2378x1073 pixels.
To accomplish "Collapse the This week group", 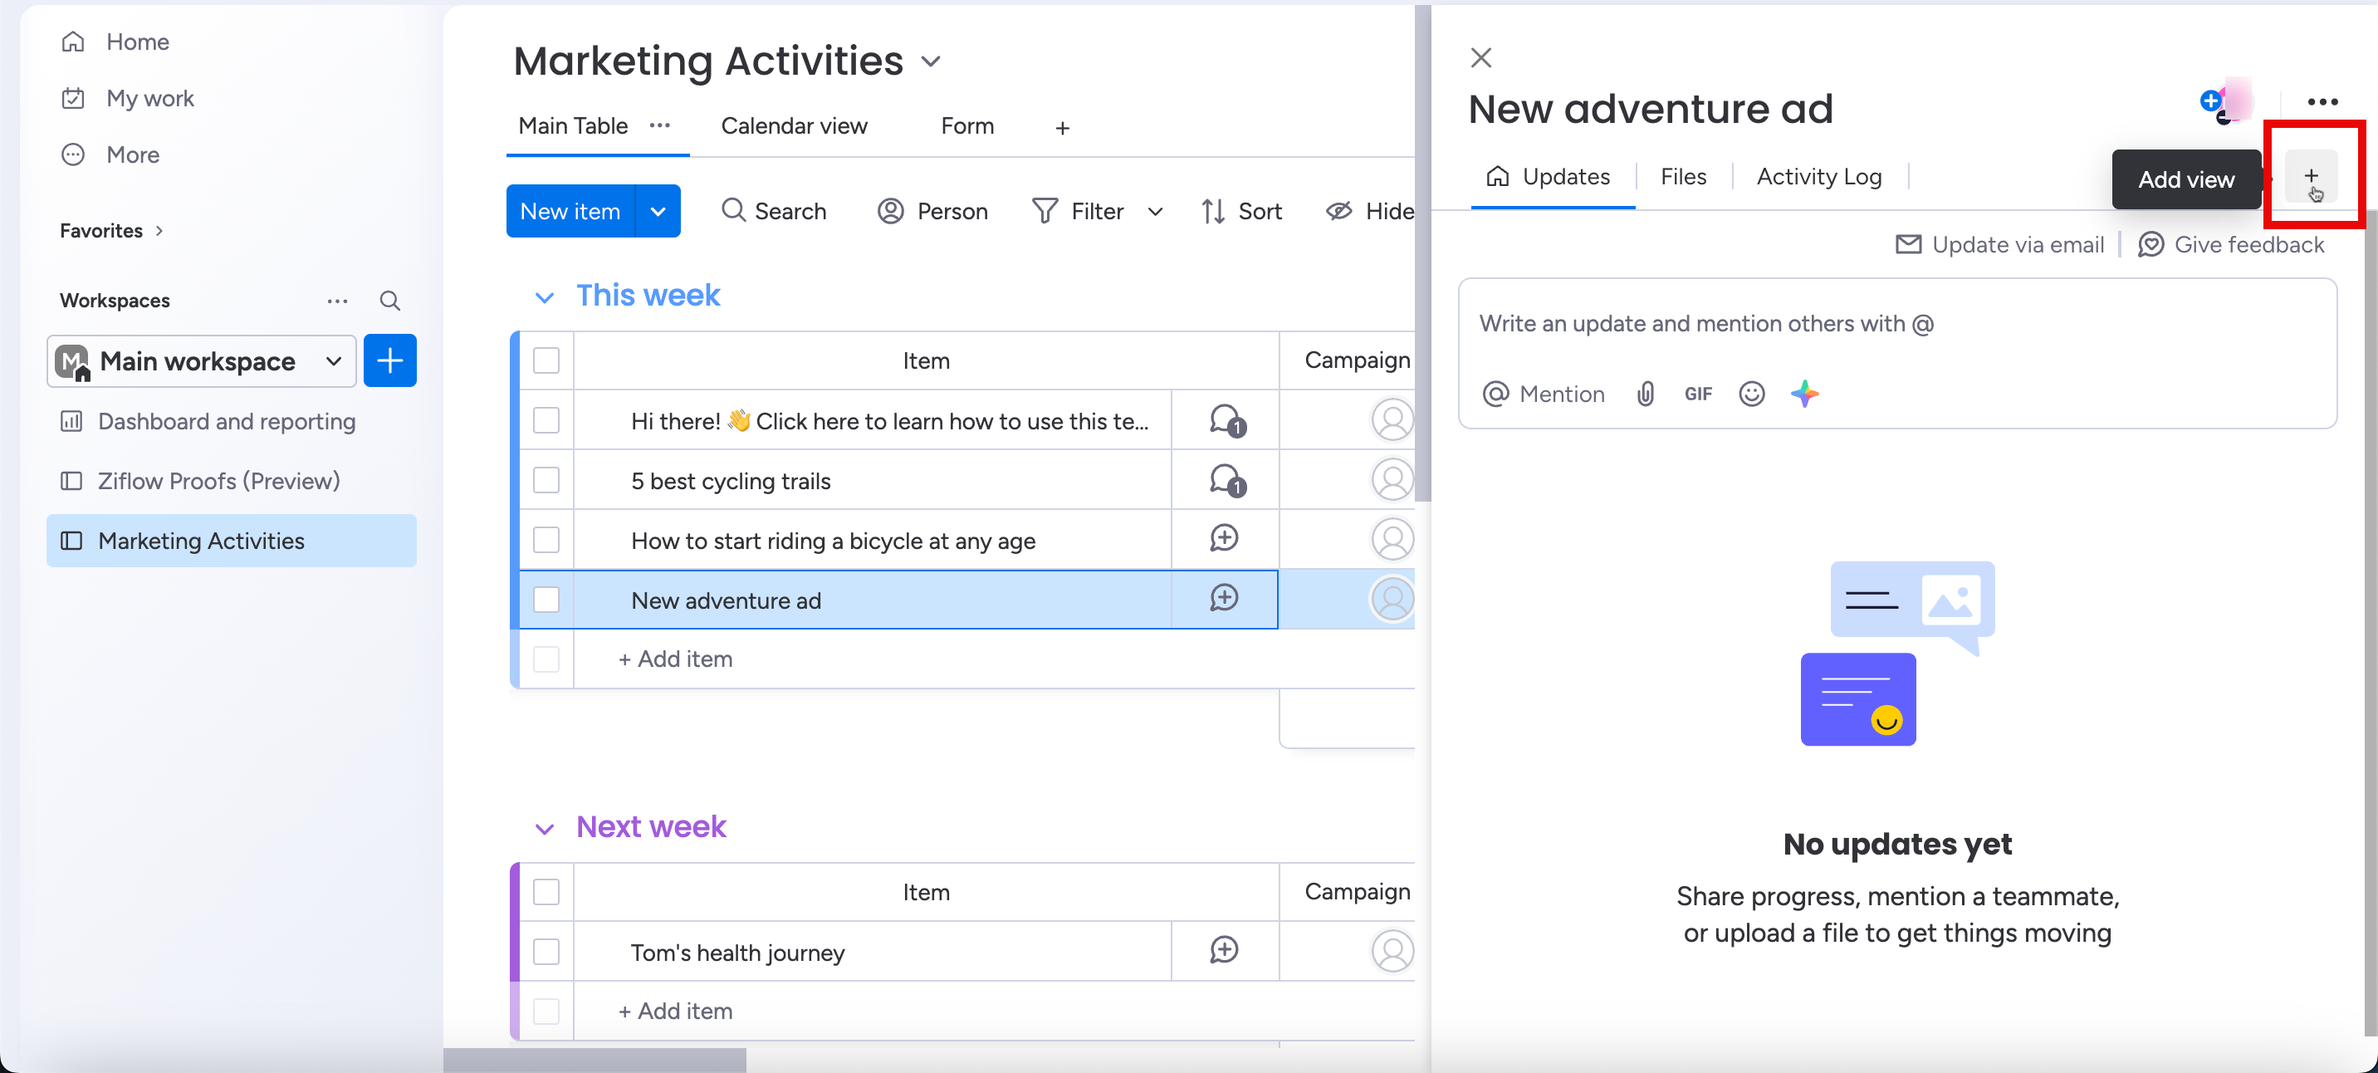I will [545, 297].
